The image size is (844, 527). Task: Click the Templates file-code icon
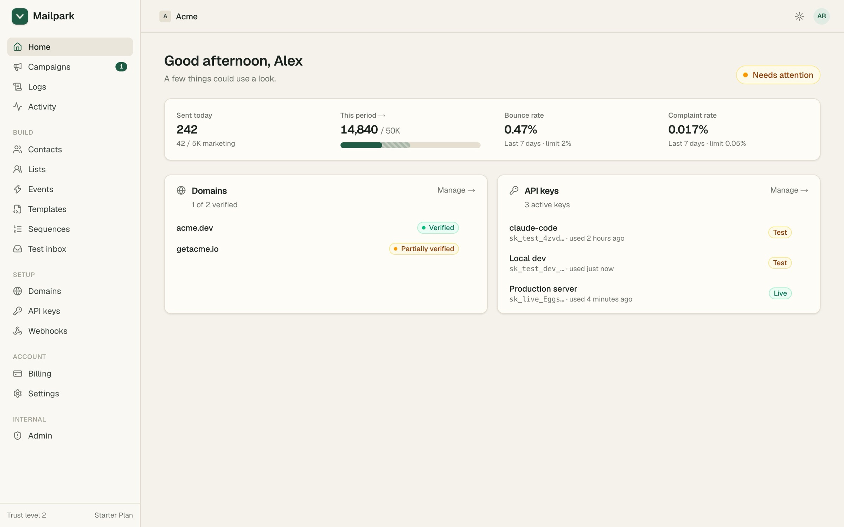click(x=18, y=209)
